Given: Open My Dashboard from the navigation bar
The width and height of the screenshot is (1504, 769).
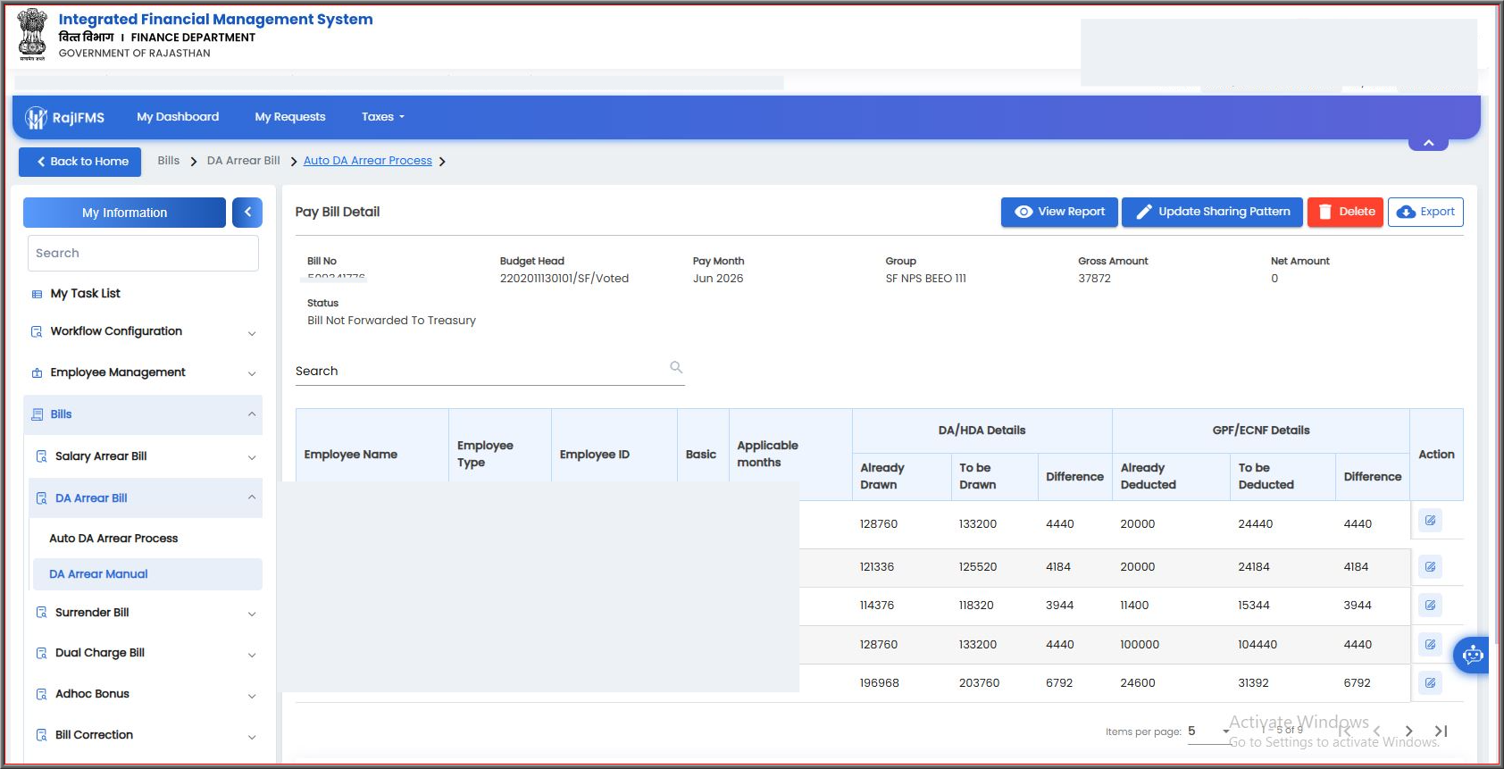Looking at the screenshot, I should point(178,117).
